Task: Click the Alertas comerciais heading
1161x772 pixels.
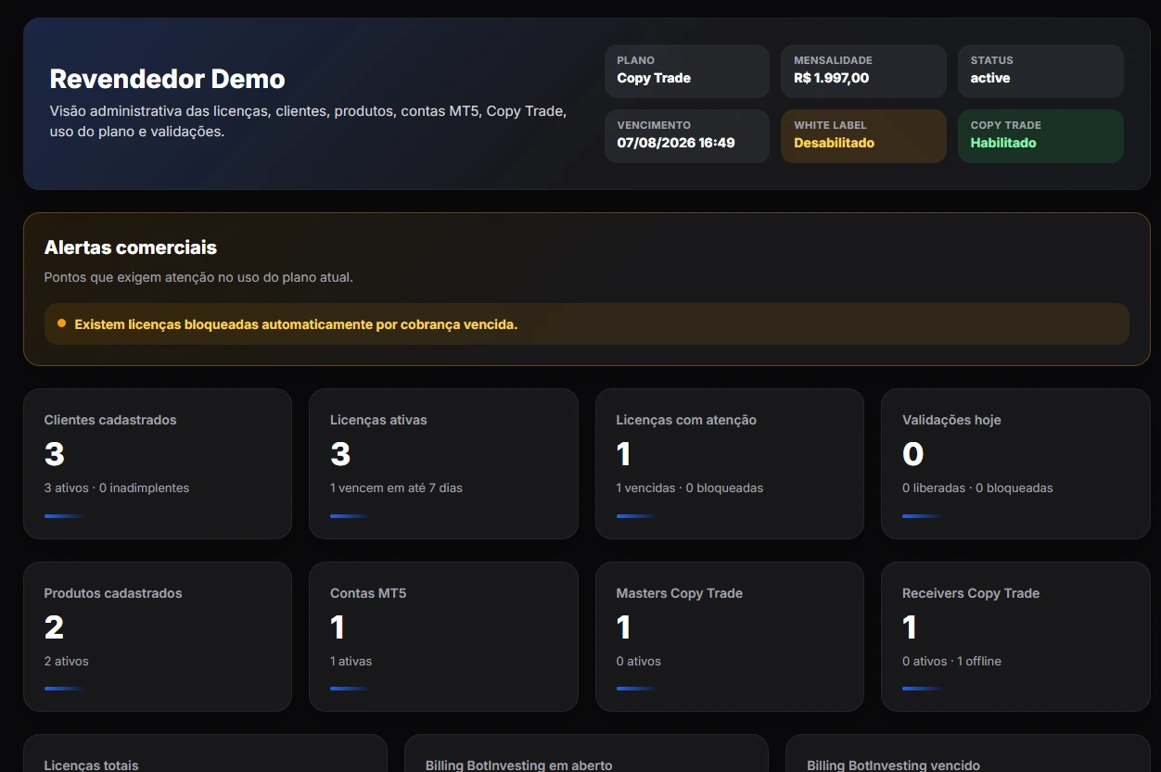Action: tap(131, 247)
